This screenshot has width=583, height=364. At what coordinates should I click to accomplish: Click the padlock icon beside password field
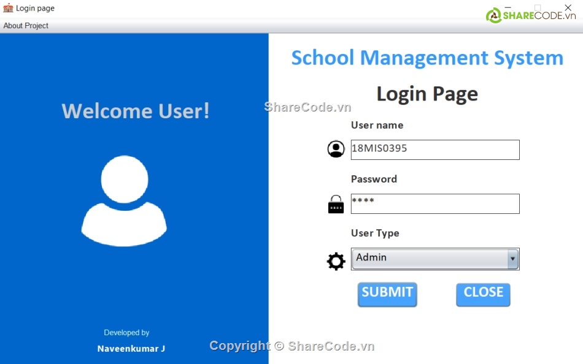click(x=336, y=204)
